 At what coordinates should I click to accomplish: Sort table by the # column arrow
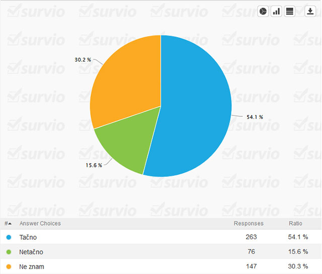pos(8,224)
